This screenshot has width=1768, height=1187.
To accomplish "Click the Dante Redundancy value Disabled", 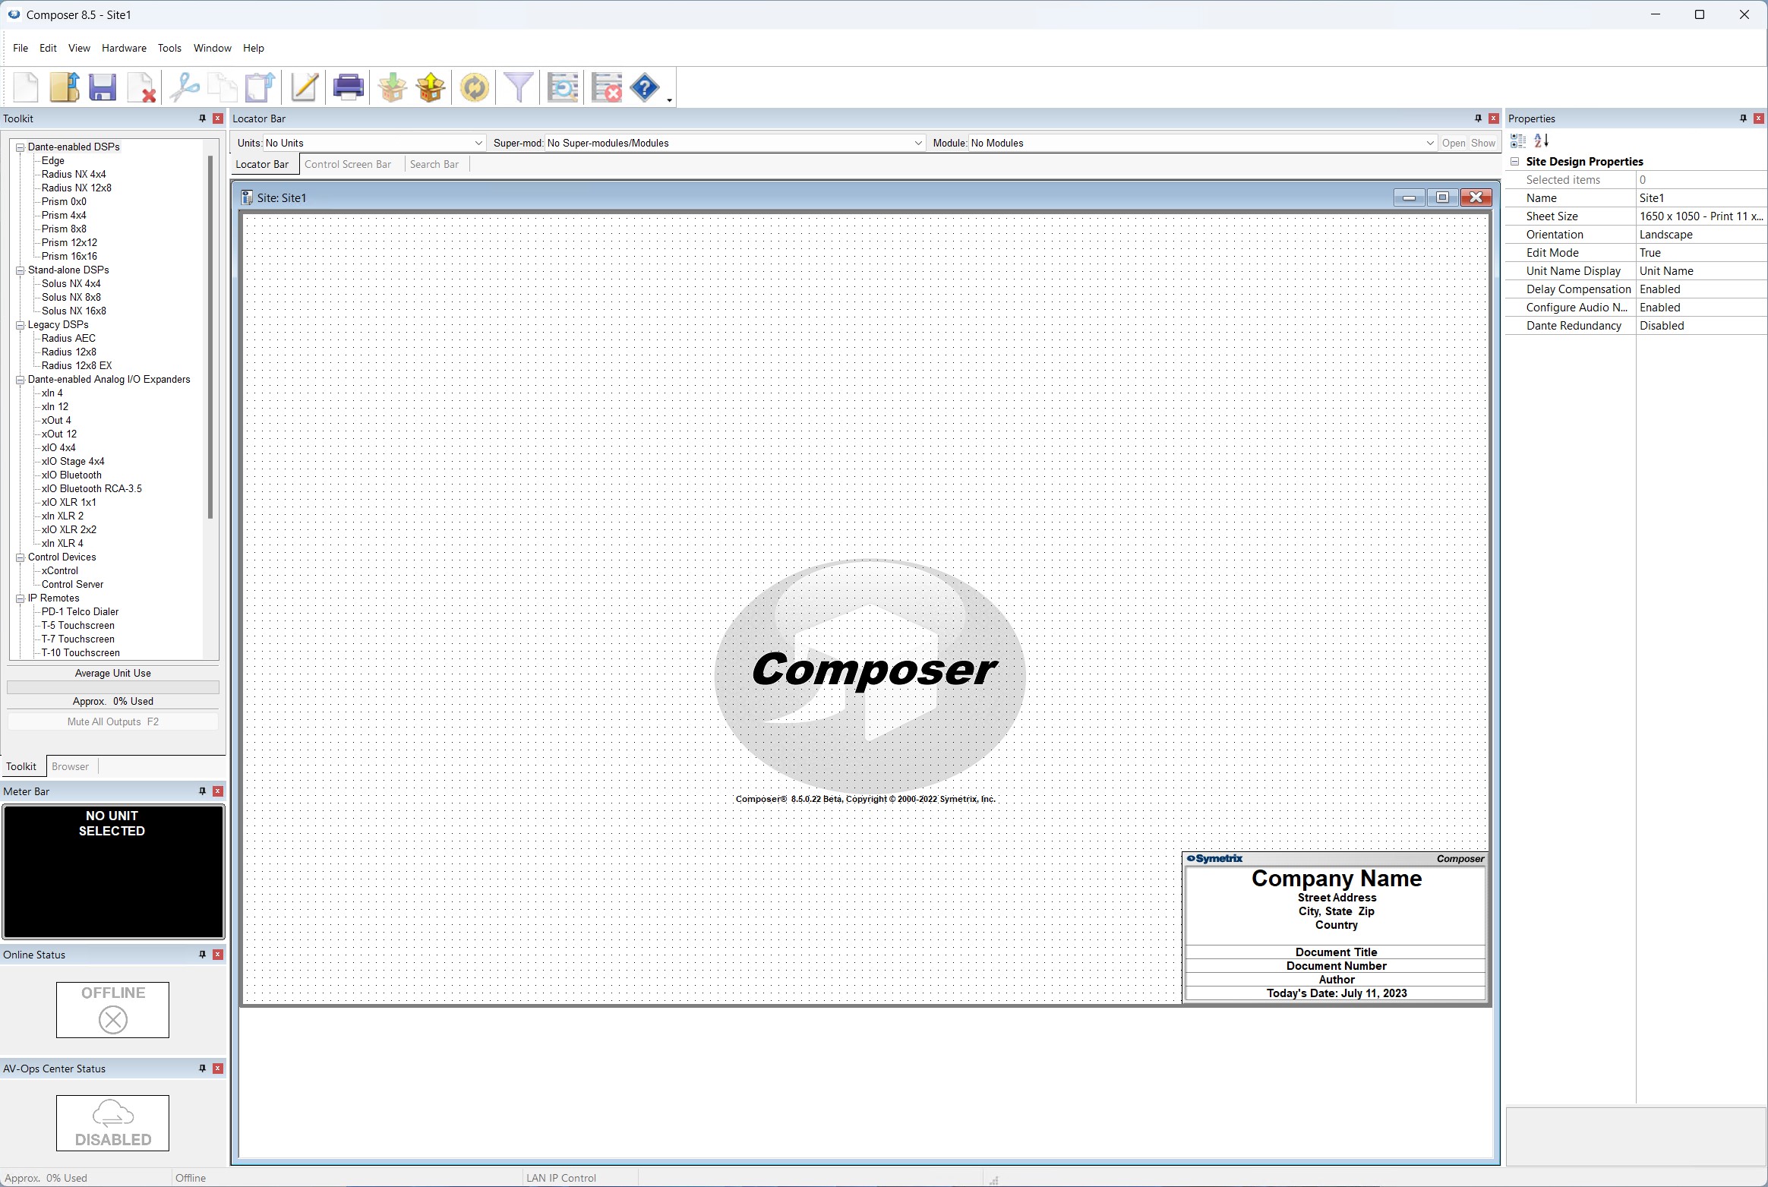I will point(1701,326).
